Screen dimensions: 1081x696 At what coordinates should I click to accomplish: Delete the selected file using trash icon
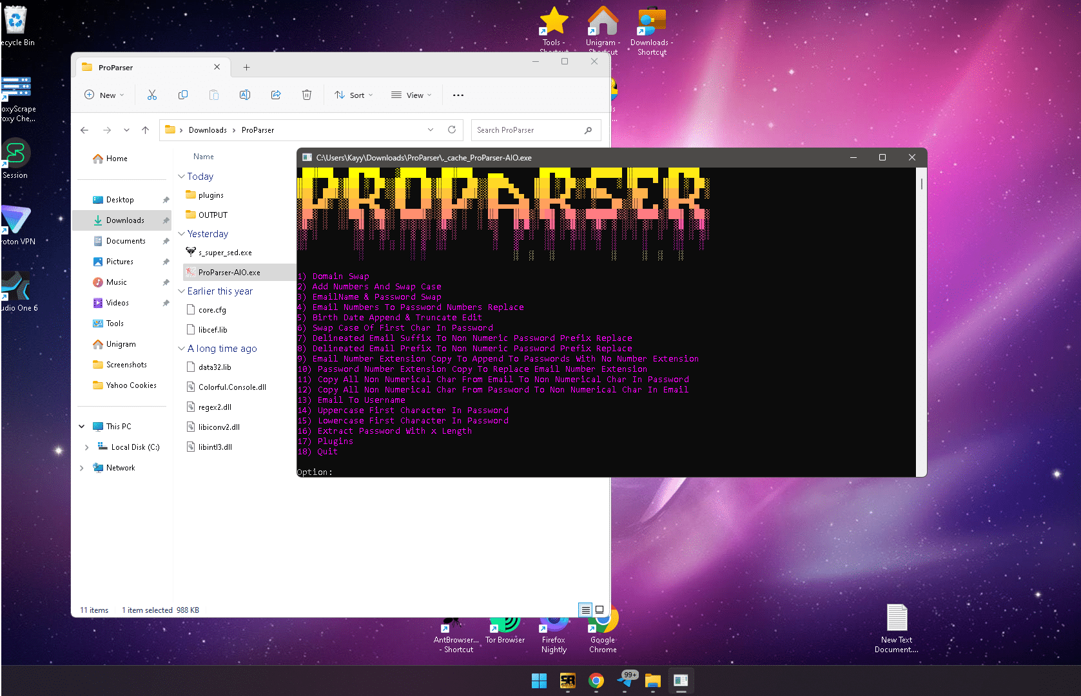(x=307, y=95)
